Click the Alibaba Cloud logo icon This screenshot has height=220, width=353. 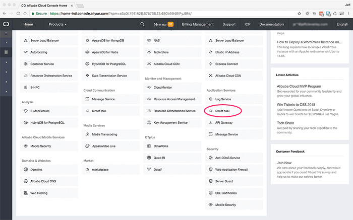click(6, 24)
